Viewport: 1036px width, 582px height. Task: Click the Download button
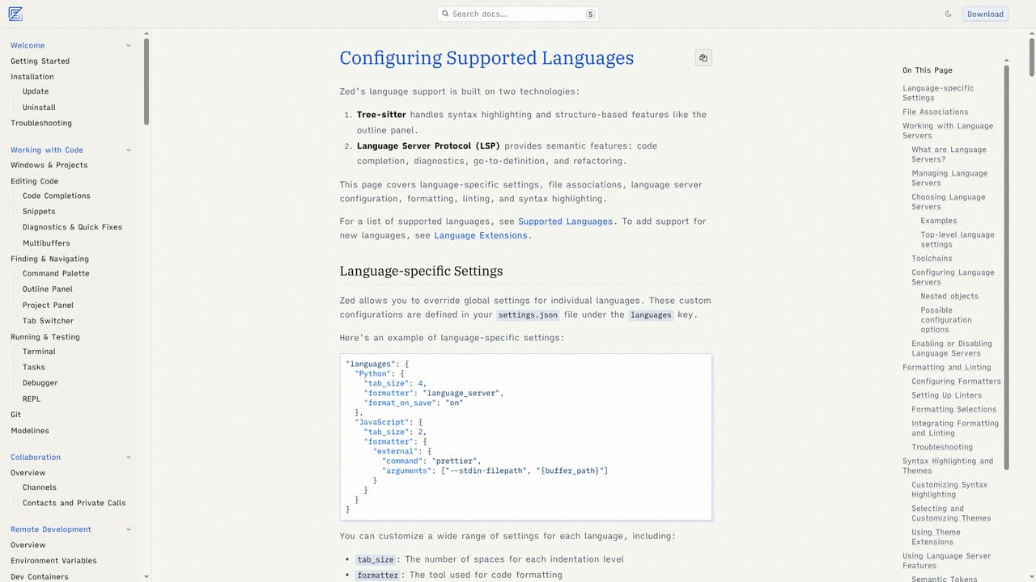point(985,14)
